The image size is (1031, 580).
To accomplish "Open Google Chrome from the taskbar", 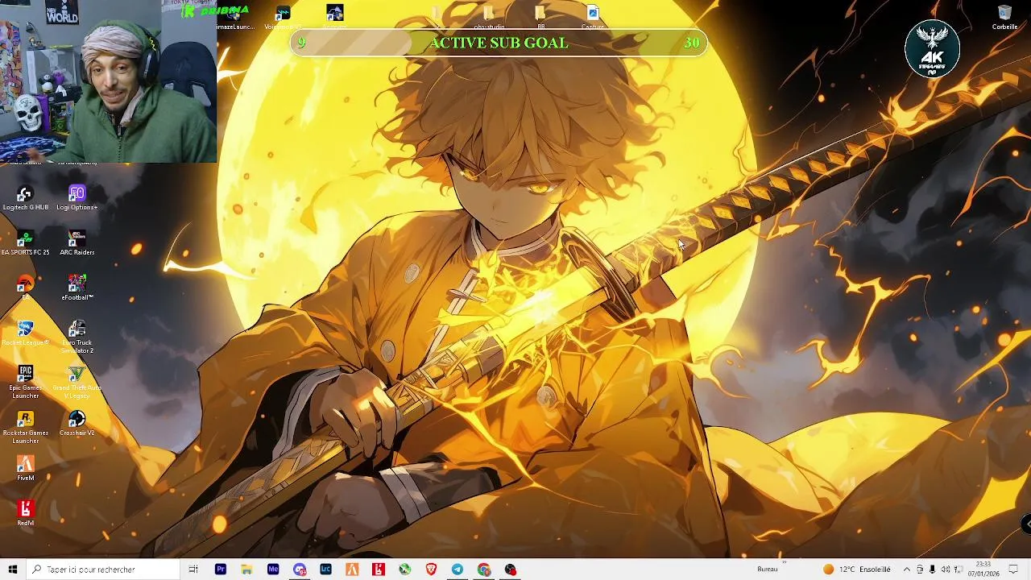I will [x=484, y=570].
